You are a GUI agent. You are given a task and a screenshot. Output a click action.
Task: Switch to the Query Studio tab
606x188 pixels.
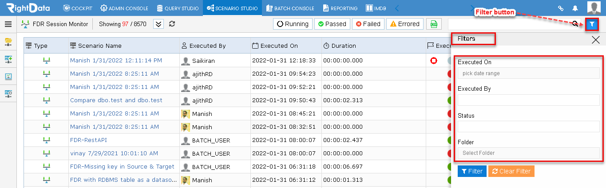click(178, 8)
